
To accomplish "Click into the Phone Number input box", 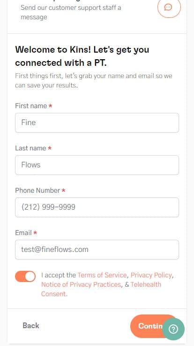I will coord(97,207).
